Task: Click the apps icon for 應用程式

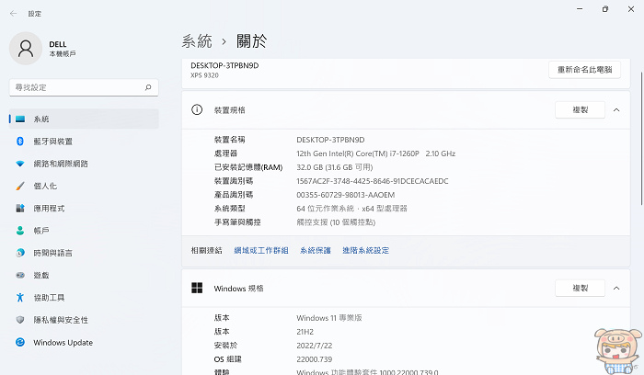Action: [x=20, y=208]
